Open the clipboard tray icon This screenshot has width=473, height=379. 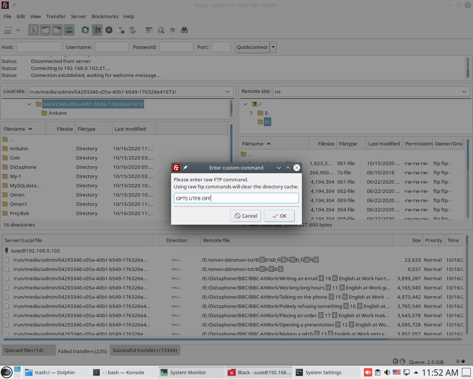[x=378, y=372]
